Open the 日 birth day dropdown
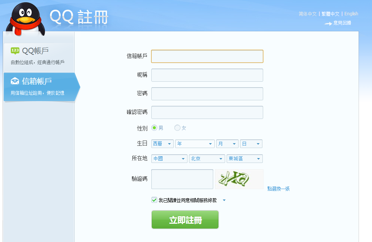 pos(251,144)
